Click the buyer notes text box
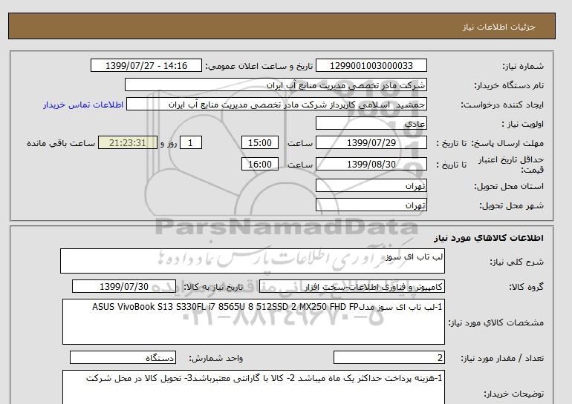The height and width of the screenshot is (404, 572). click(x=253, y=387)
